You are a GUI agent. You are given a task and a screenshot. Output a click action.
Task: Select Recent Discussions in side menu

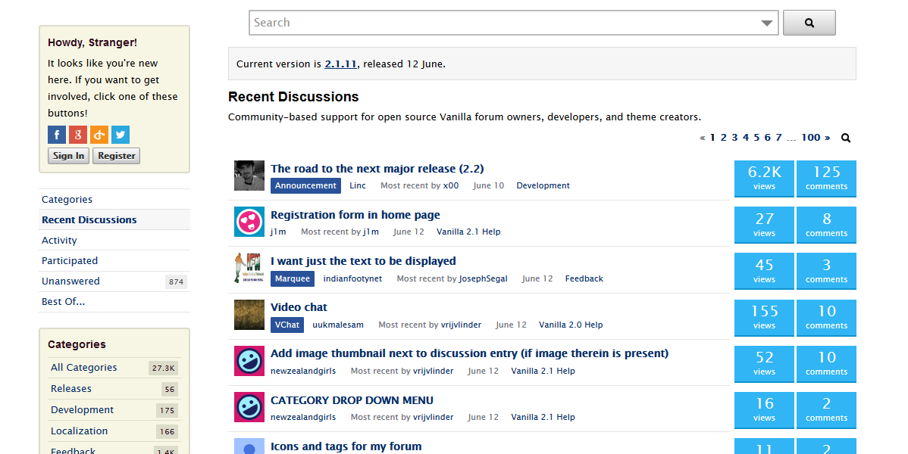click(x=114, y=219)
